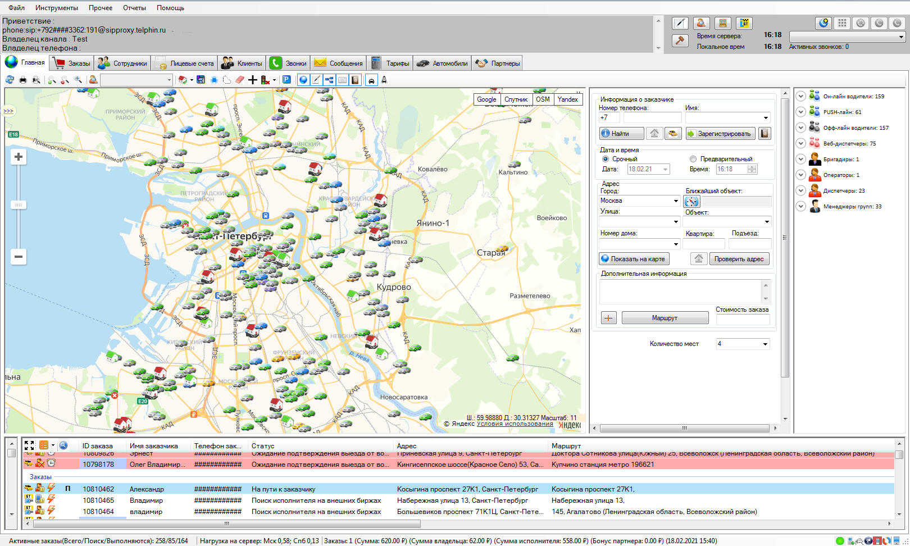Viewport: 910px width, 546px height.
Task: Click the auction hammer button
Action: point(680,40)
